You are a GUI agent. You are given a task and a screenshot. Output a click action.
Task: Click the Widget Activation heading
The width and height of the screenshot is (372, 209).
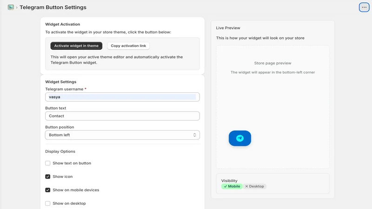pyautogui.click(x=63, y=24)
